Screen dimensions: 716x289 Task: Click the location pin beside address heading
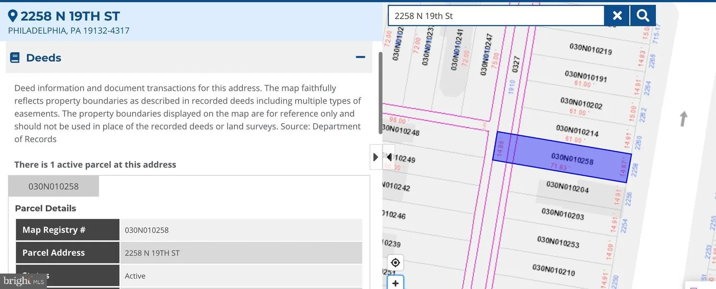click(13, 16)
